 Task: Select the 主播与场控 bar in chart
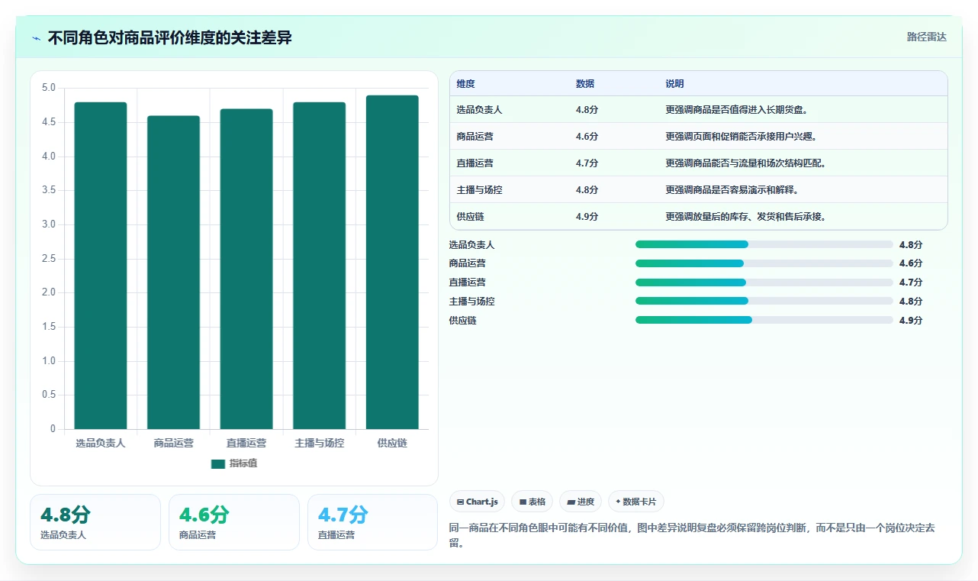click(319, 266)
